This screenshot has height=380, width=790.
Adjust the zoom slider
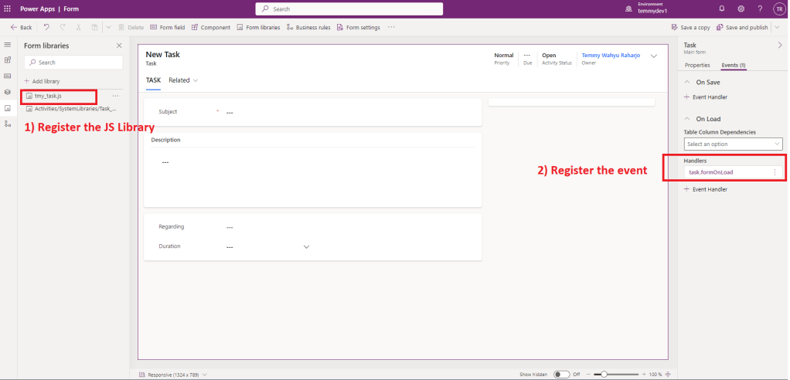pos(617,375)
